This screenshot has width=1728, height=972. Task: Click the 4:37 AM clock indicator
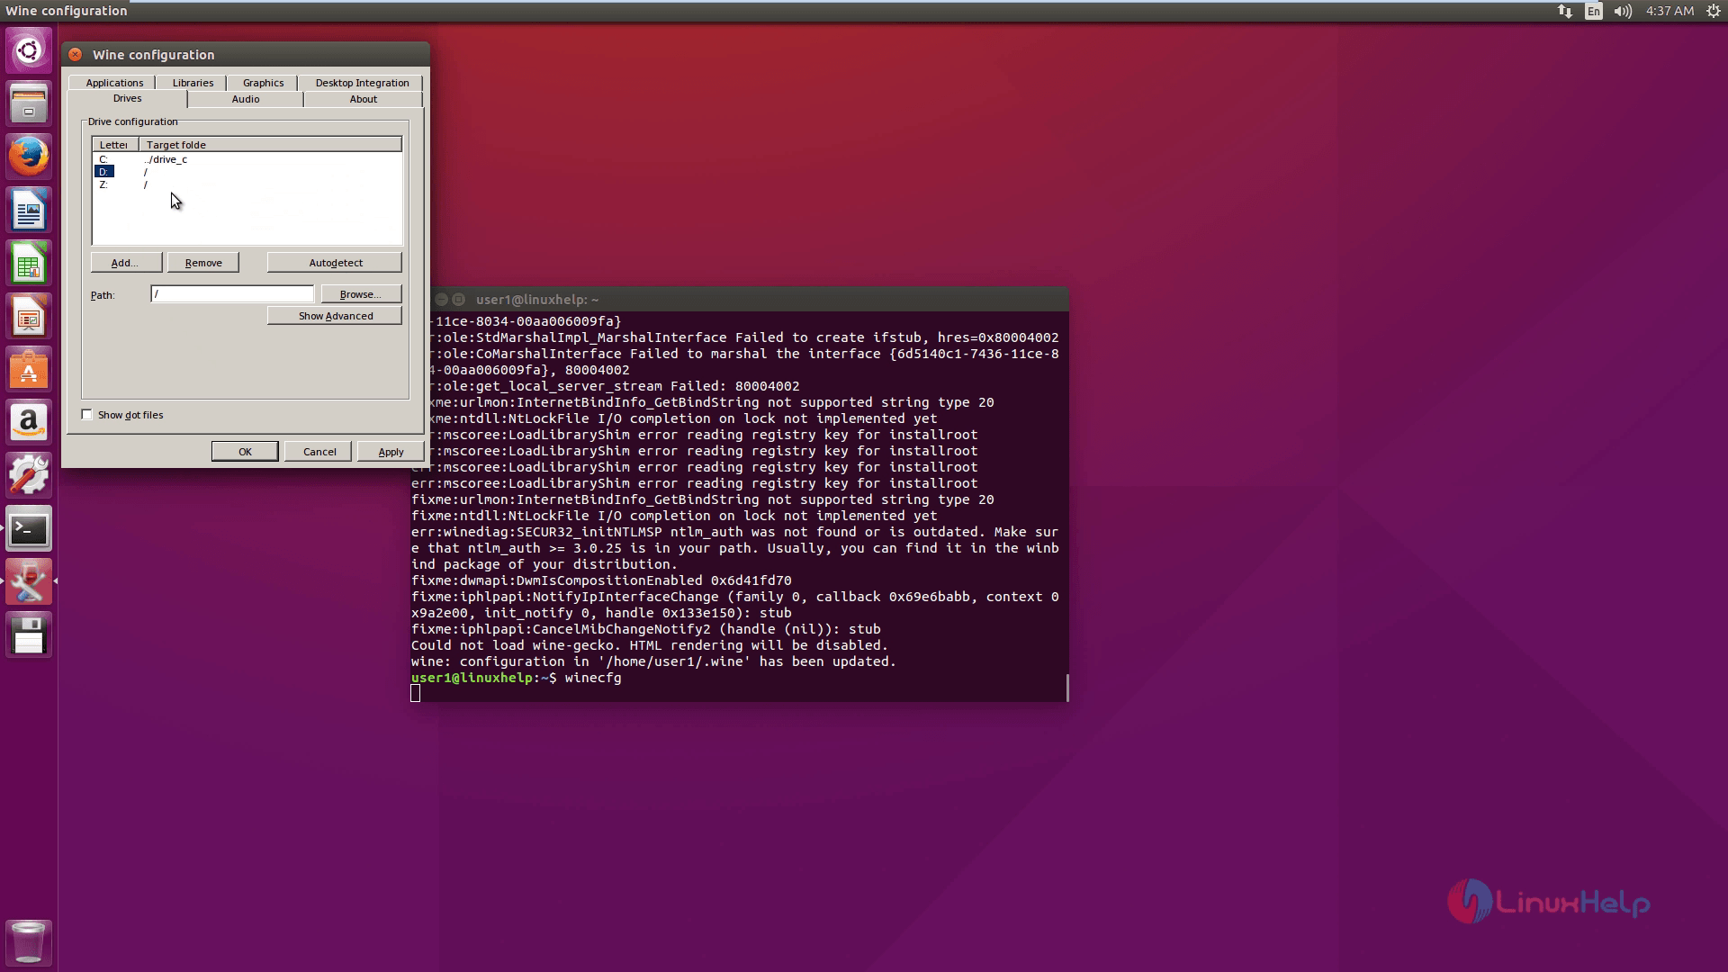pos(1669,11)
